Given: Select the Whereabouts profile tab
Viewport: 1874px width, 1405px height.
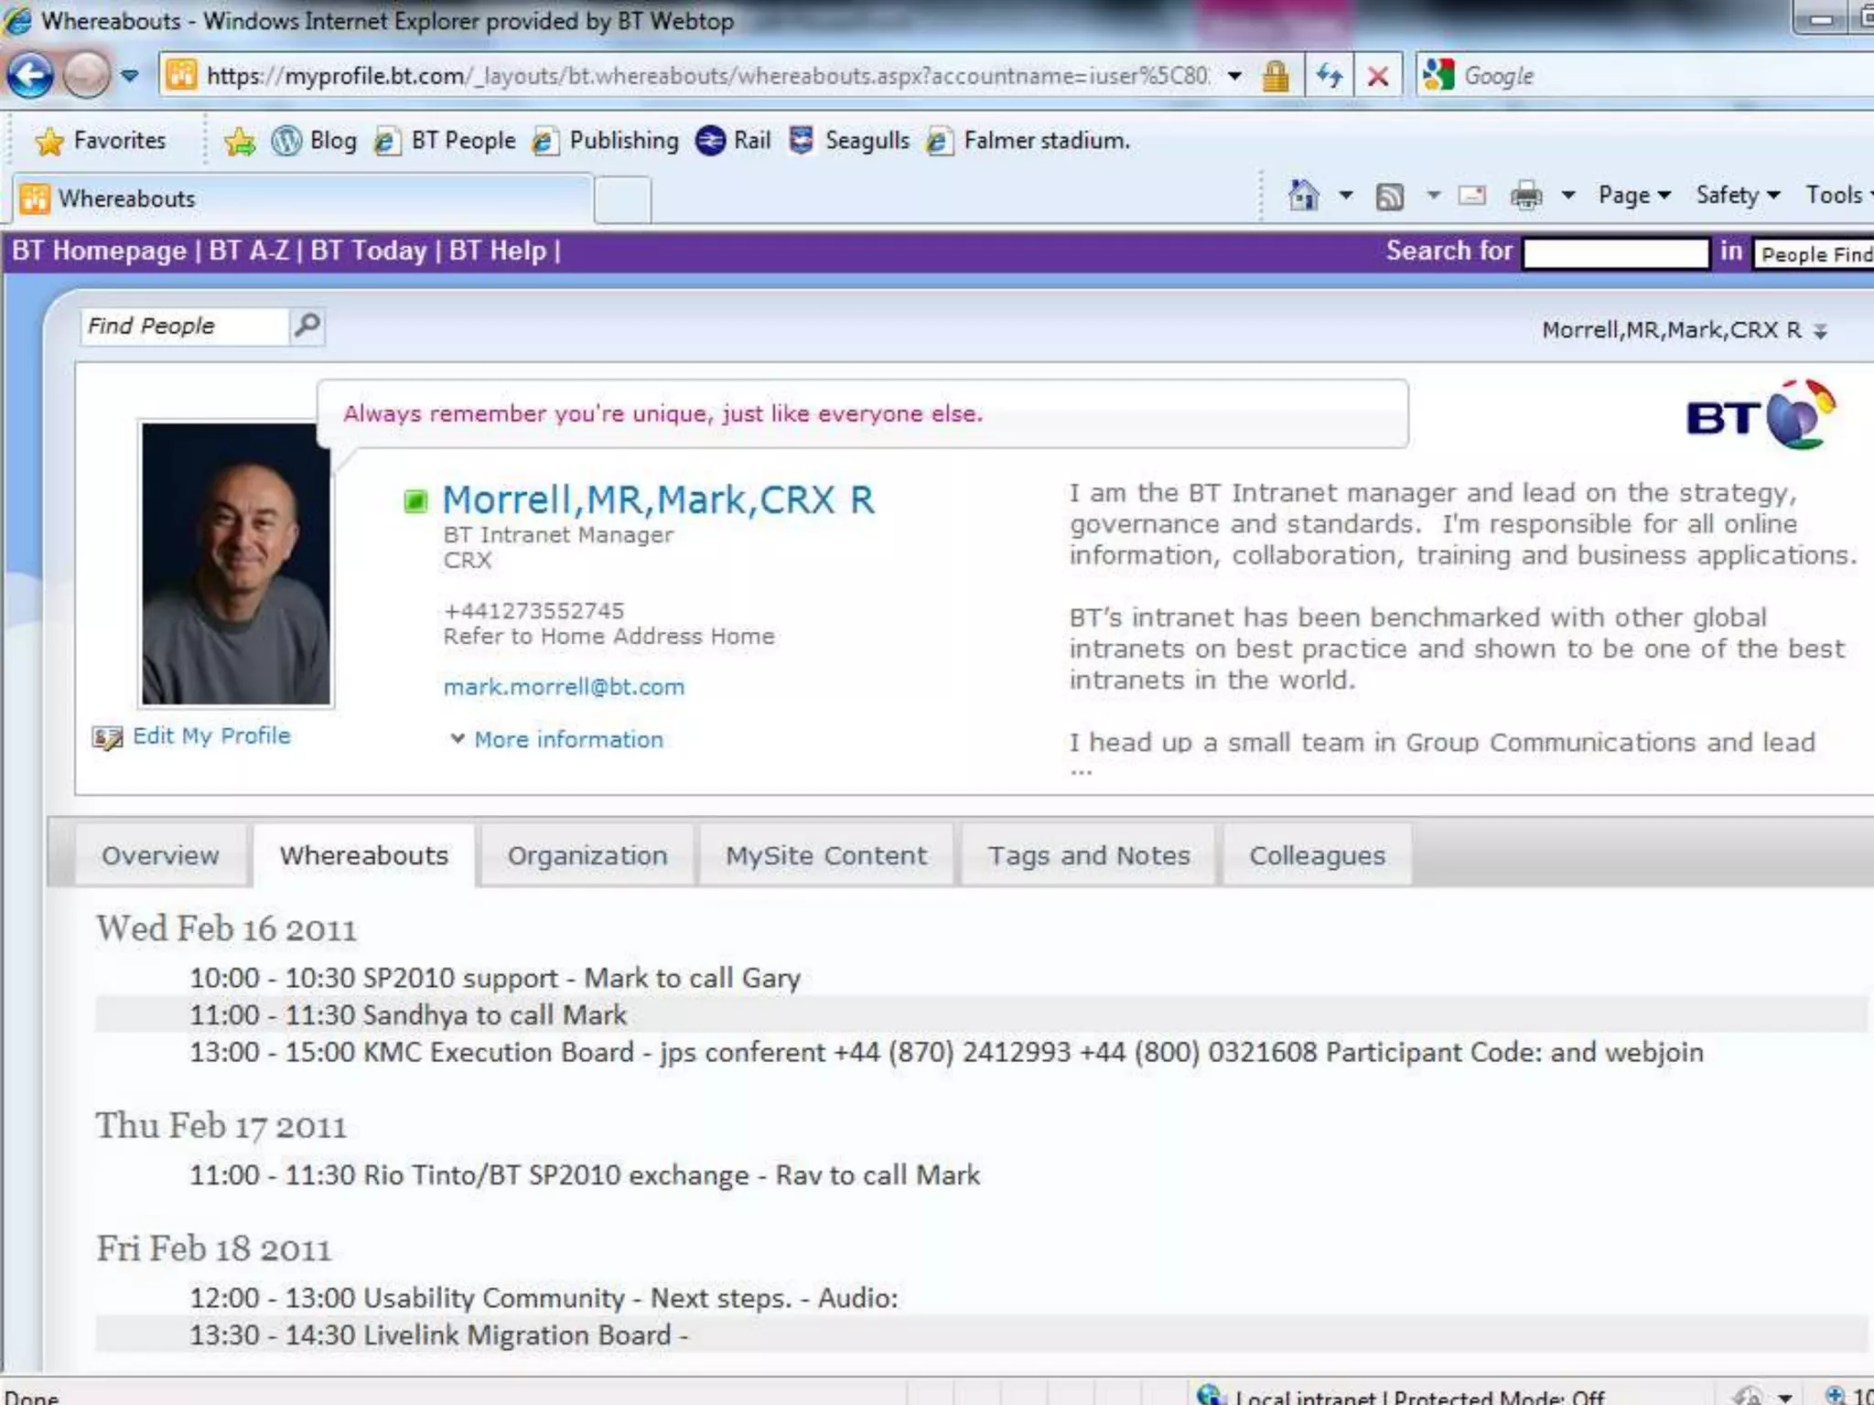Looking at the screenshot, I should click(364, 855).
